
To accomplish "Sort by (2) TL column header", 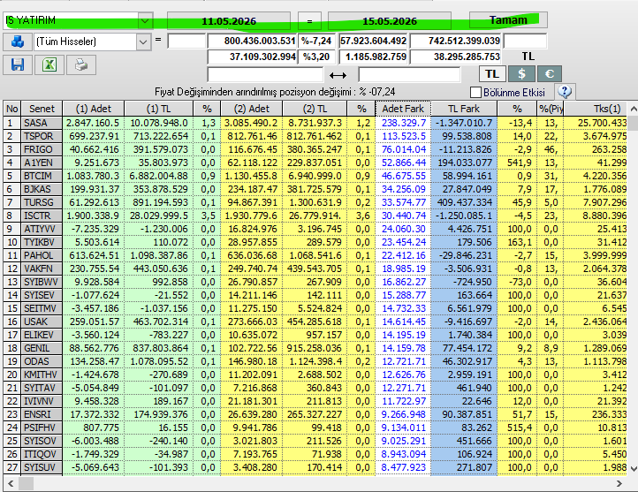I will [315, 109].
